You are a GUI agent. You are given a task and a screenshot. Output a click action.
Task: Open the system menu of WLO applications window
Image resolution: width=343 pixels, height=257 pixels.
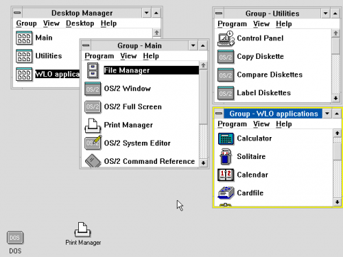(219, 114)
